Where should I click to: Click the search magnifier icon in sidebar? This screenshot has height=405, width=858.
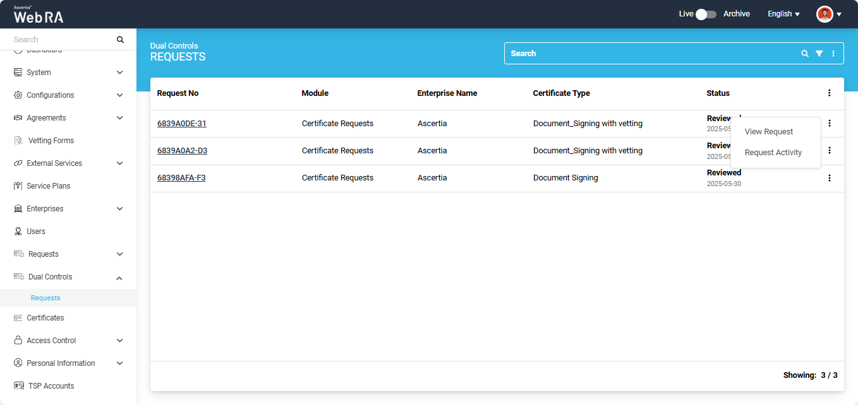click(x=120, y=40)
